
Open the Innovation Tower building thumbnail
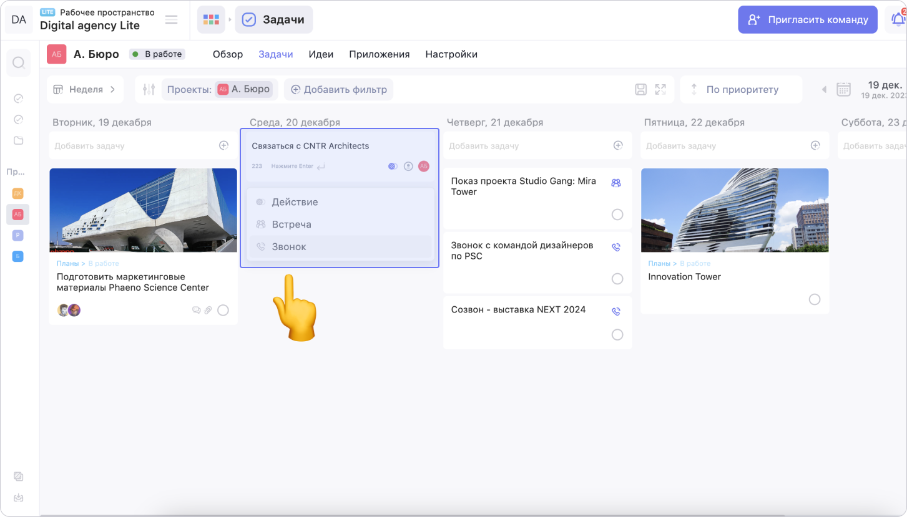pos(735,210)
